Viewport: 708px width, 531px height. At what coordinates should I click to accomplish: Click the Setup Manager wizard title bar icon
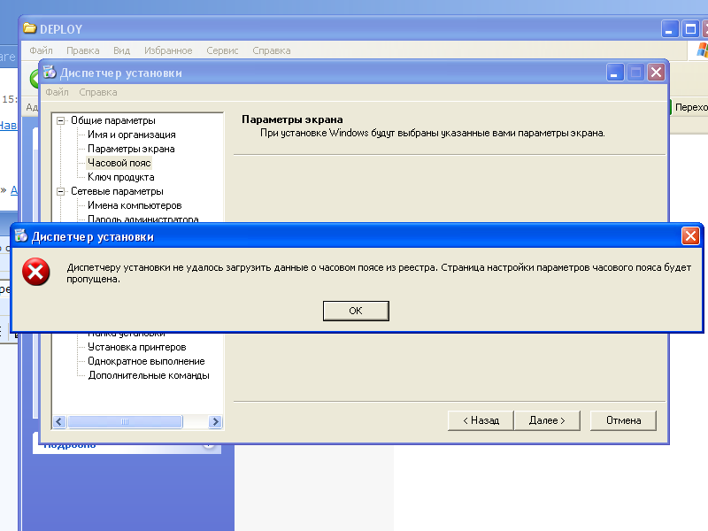50,73
